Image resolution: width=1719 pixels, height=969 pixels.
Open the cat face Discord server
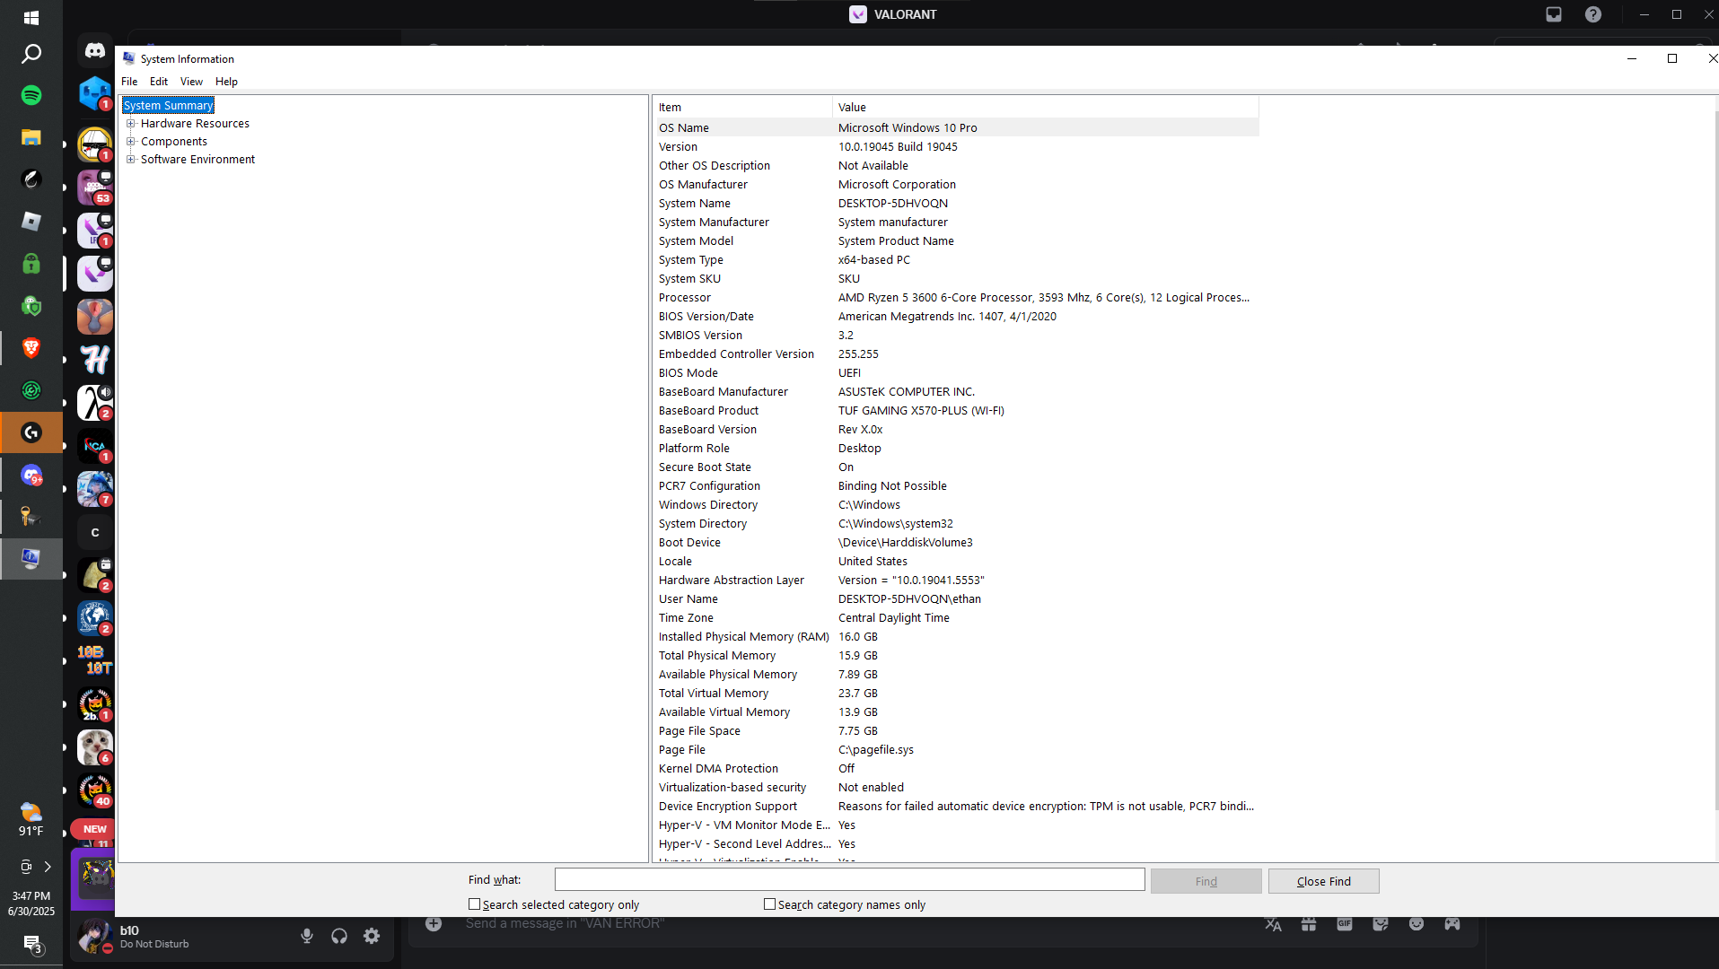(95, 747)
